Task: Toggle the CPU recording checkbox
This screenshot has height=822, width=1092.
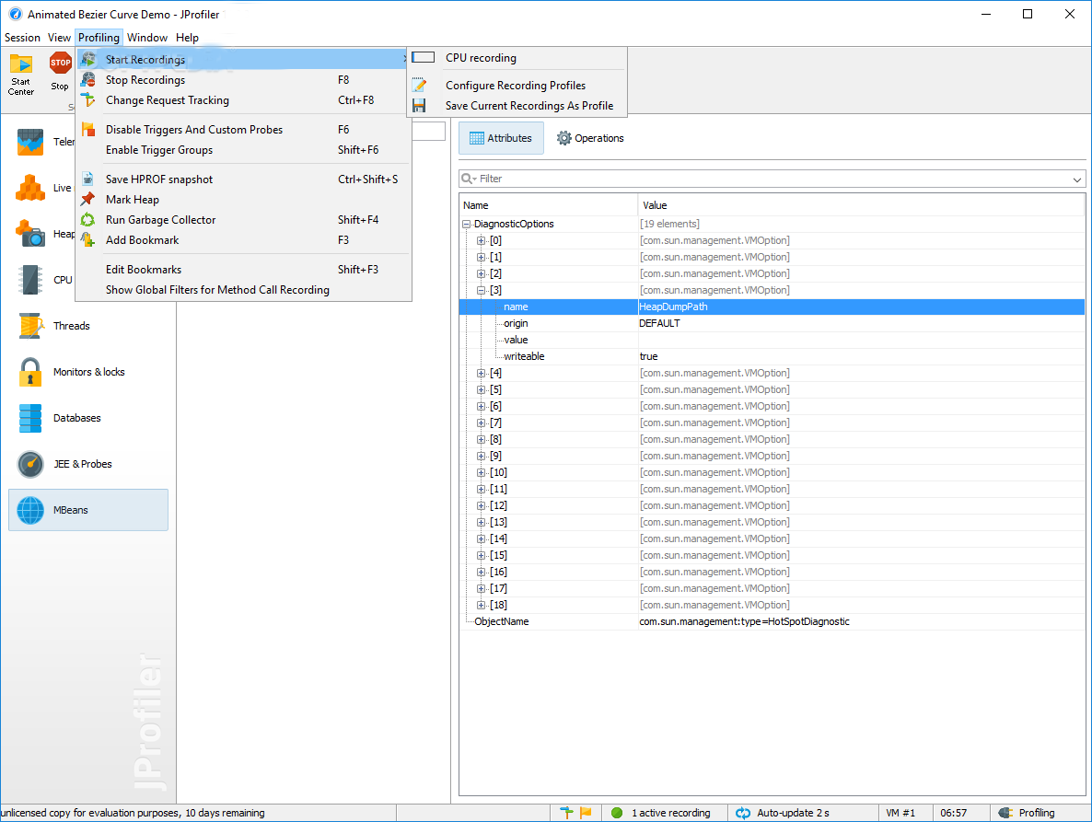Action: point(423,57)
